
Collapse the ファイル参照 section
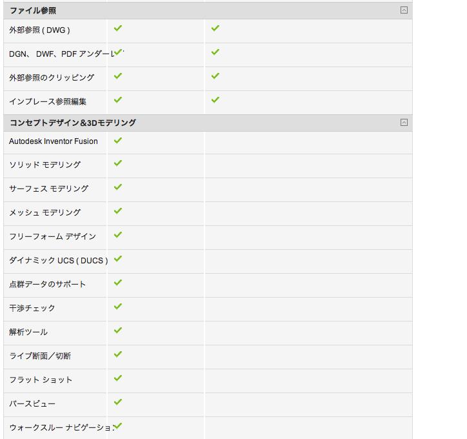[x=404, y=10]
